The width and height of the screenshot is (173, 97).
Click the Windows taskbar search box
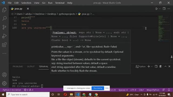coord(28,95)
